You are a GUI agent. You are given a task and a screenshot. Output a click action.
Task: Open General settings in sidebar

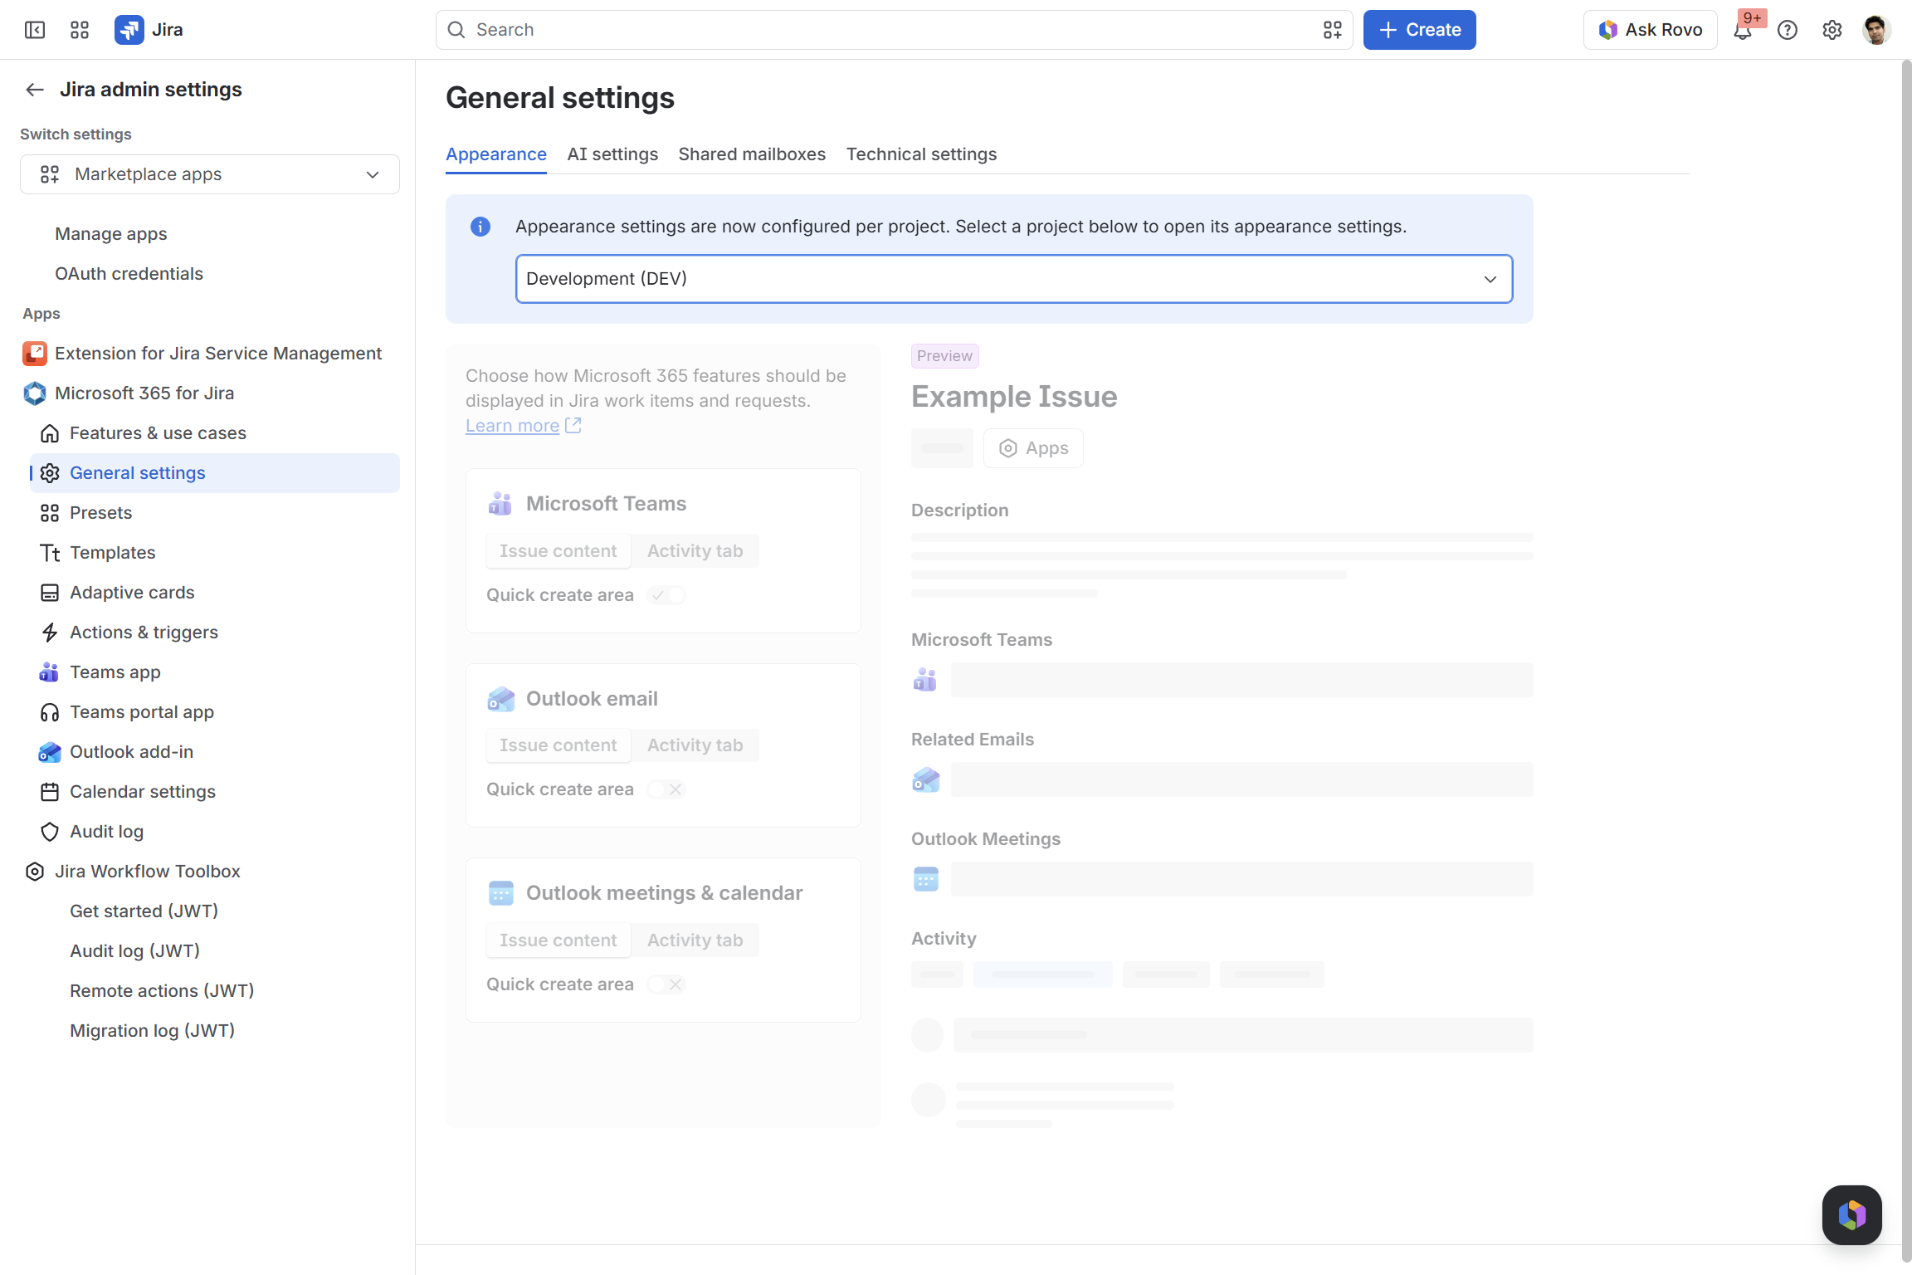[215, 473]
